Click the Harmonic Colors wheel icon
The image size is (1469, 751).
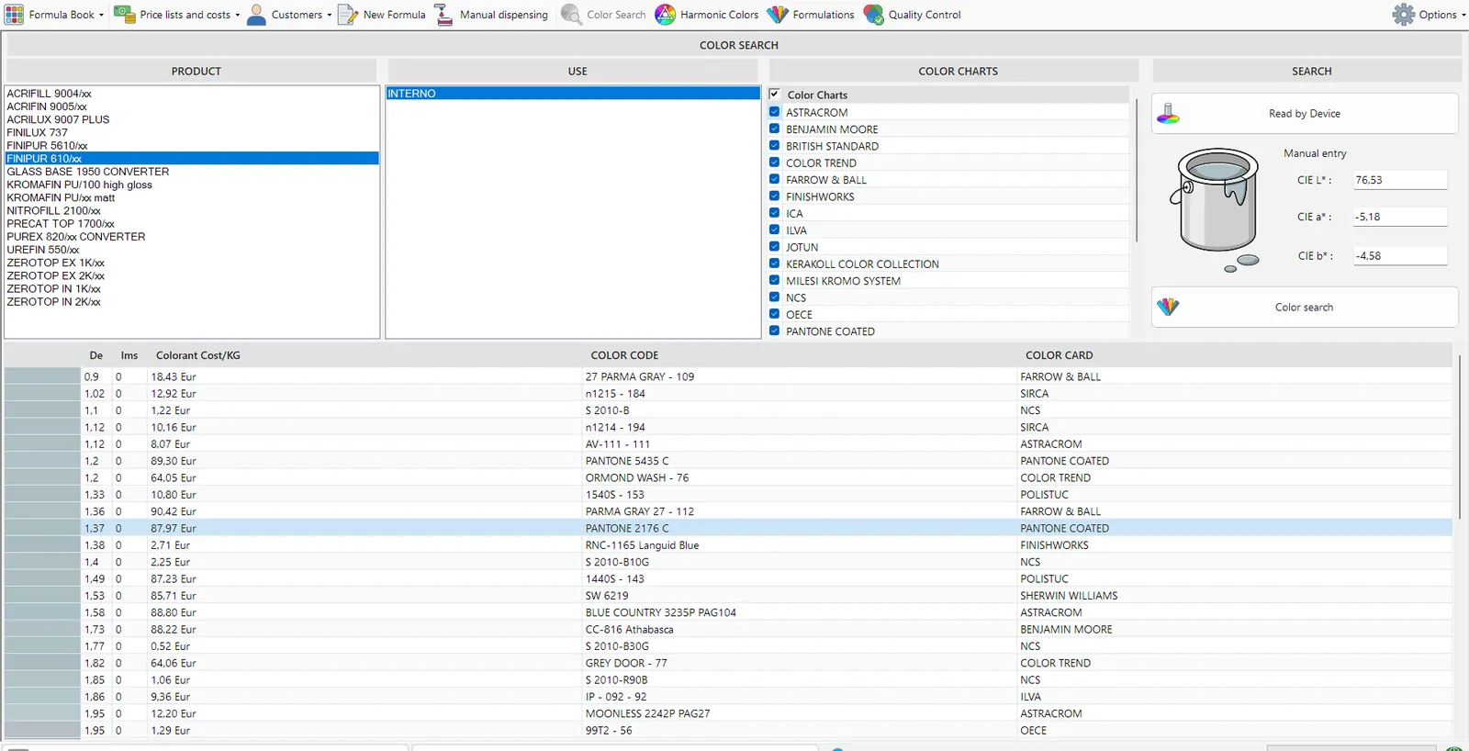665,15
